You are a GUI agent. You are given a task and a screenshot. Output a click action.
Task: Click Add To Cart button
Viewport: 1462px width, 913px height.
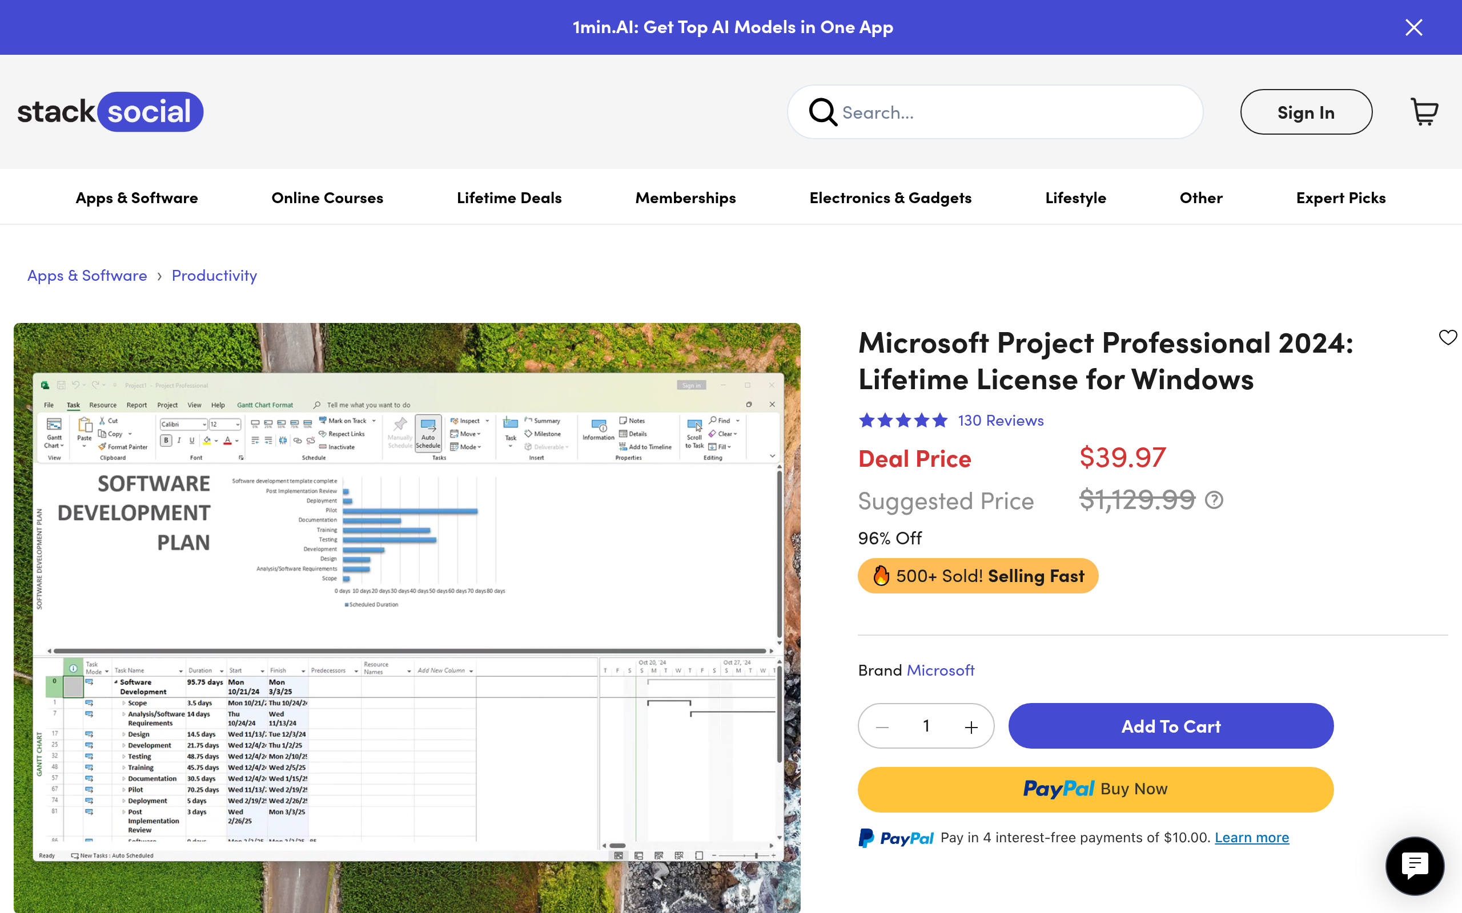click(x=1170, y=726)
